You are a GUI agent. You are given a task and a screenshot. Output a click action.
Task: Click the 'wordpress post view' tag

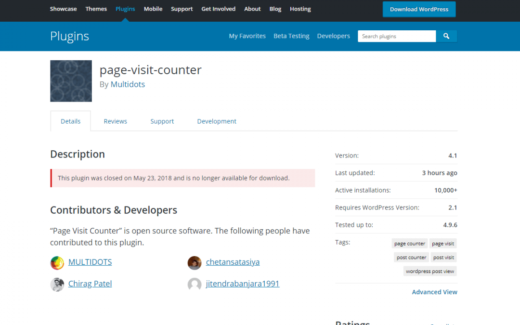click(x=430, y=271)
